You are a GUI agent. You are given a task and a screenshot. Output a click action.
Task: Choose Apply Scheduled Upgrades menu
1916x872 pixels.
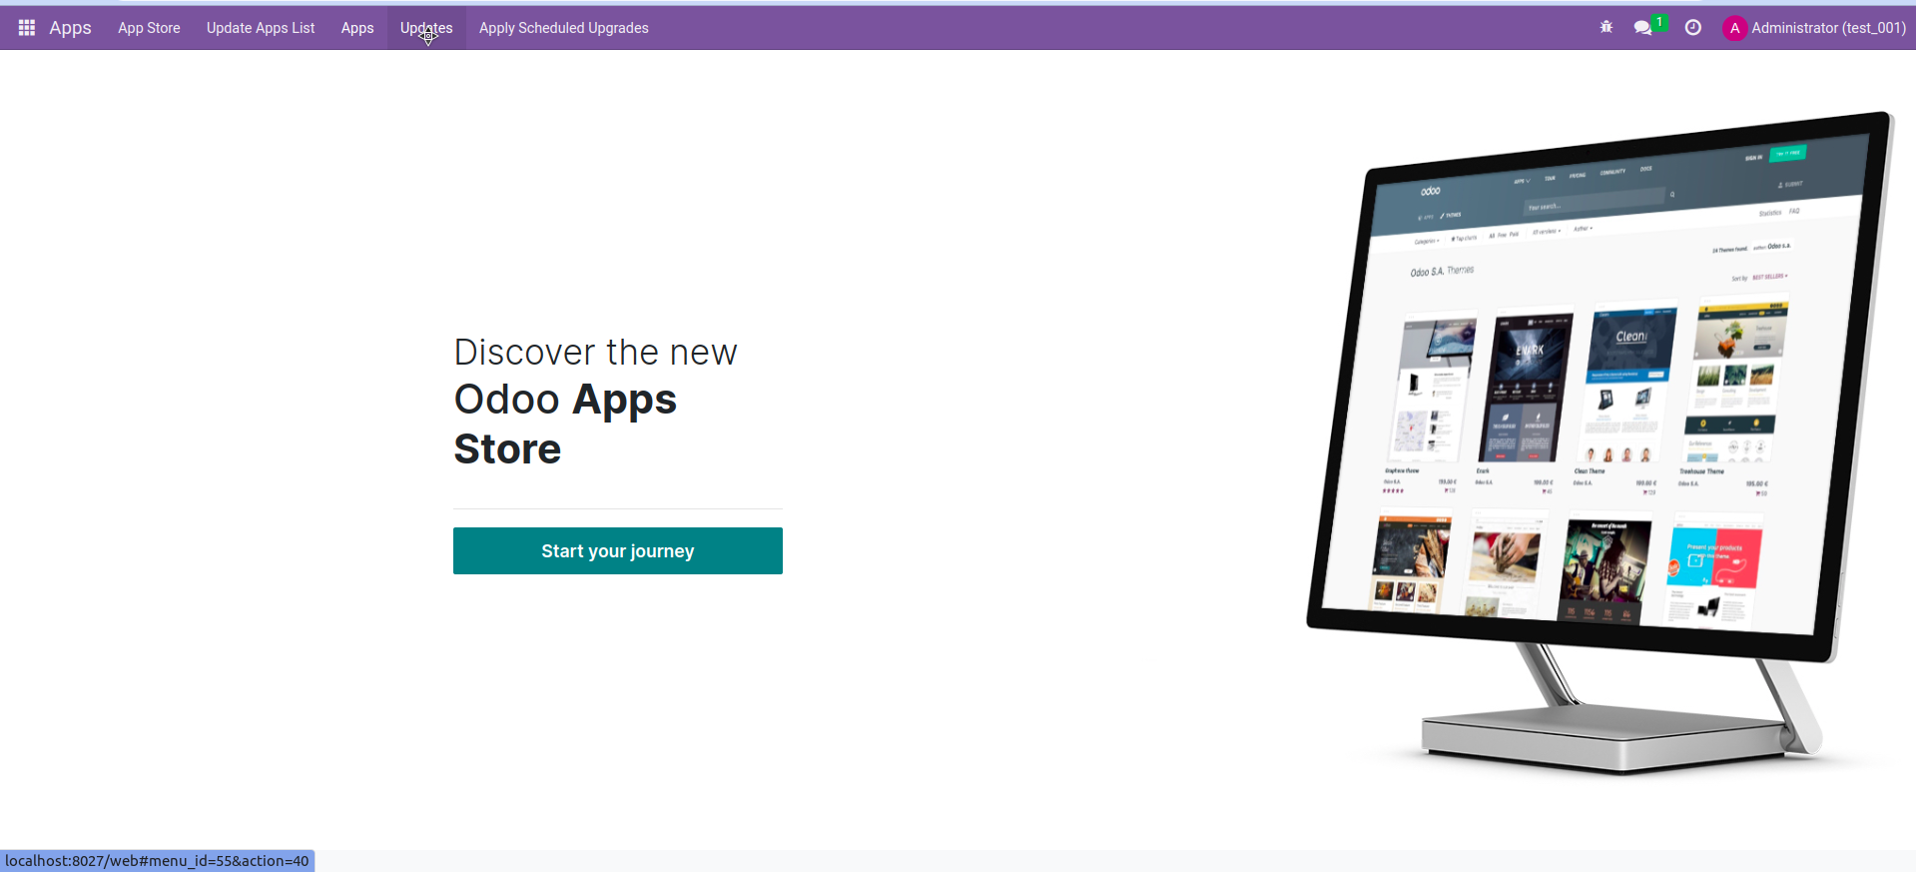[x=564, y=28]
